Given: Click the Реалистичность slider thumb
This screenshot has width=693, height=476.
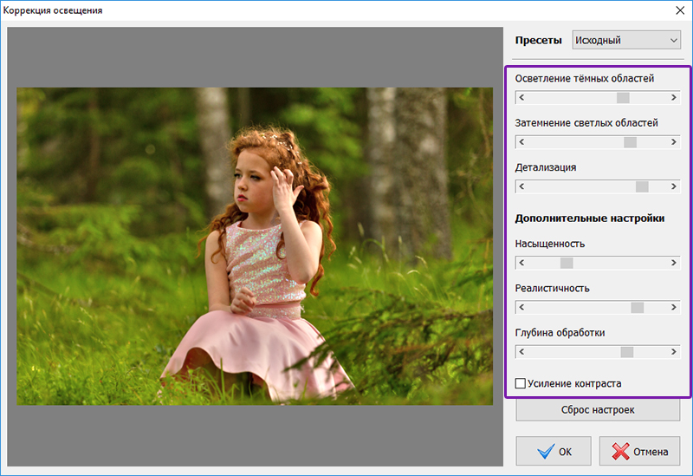Looking at the screenshot, I should point(638,308).
